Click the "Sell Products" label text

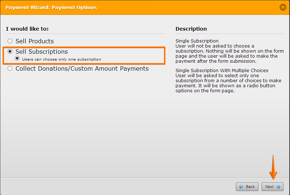coord(34,41)
